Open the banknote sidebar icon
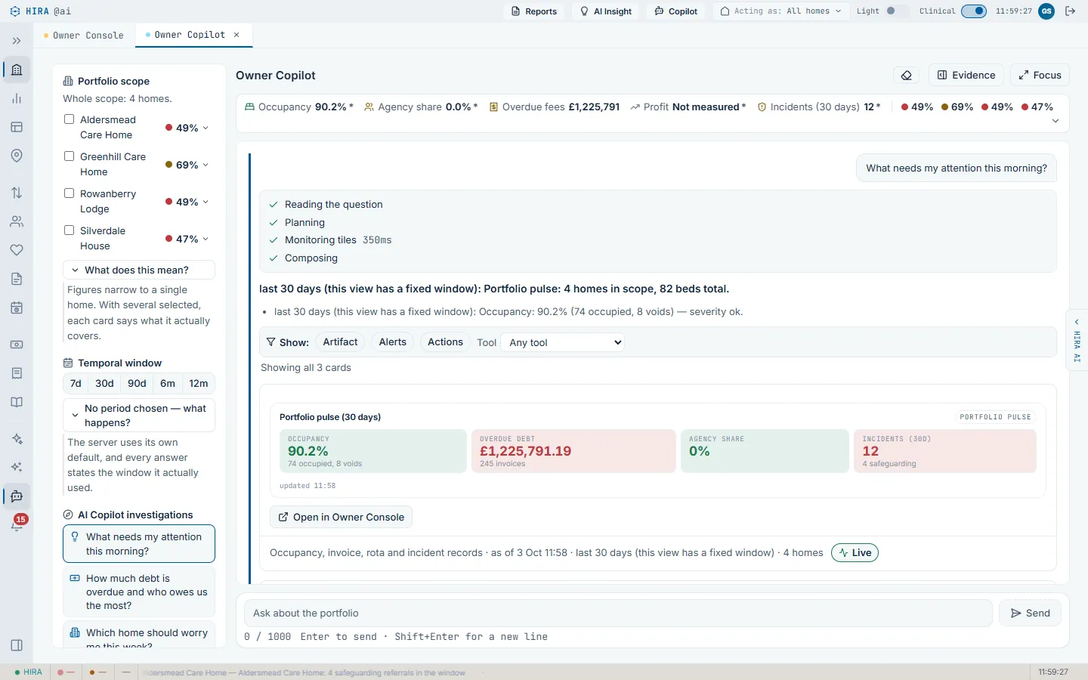Viewport: 1088px width, 680px height. point(17,345)
